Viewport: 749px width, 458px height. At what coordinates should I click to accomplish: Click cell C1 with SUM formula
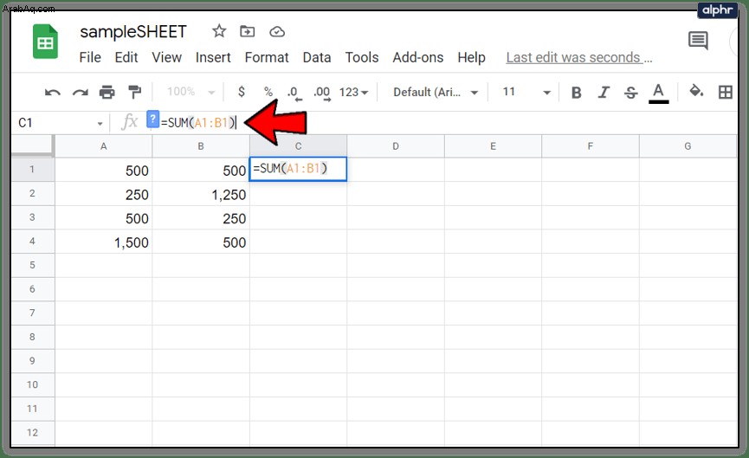click(x=298, y=169)
